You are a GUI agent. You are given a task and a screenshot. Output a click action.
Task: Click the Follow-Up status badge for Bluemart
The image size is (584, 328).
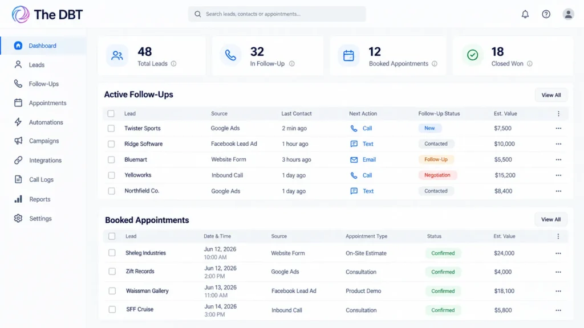click(x=436, y=159)
